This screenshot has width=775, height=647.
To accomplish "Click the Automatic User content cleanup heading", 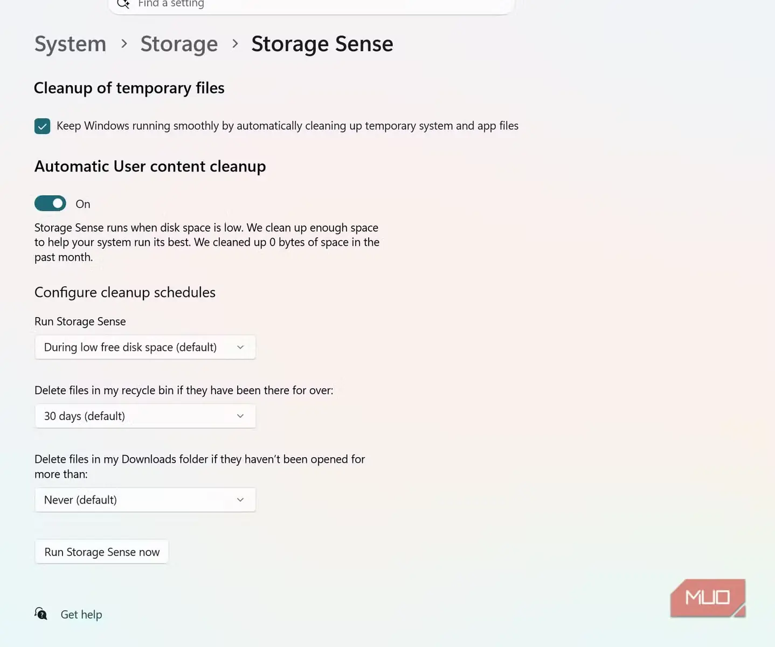I will click(150, 166).
